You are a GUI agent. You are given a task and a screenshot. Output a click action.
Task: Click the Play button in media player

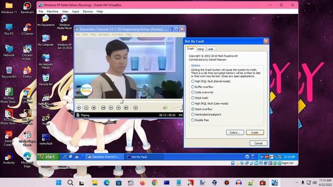[x=79, y=108]
